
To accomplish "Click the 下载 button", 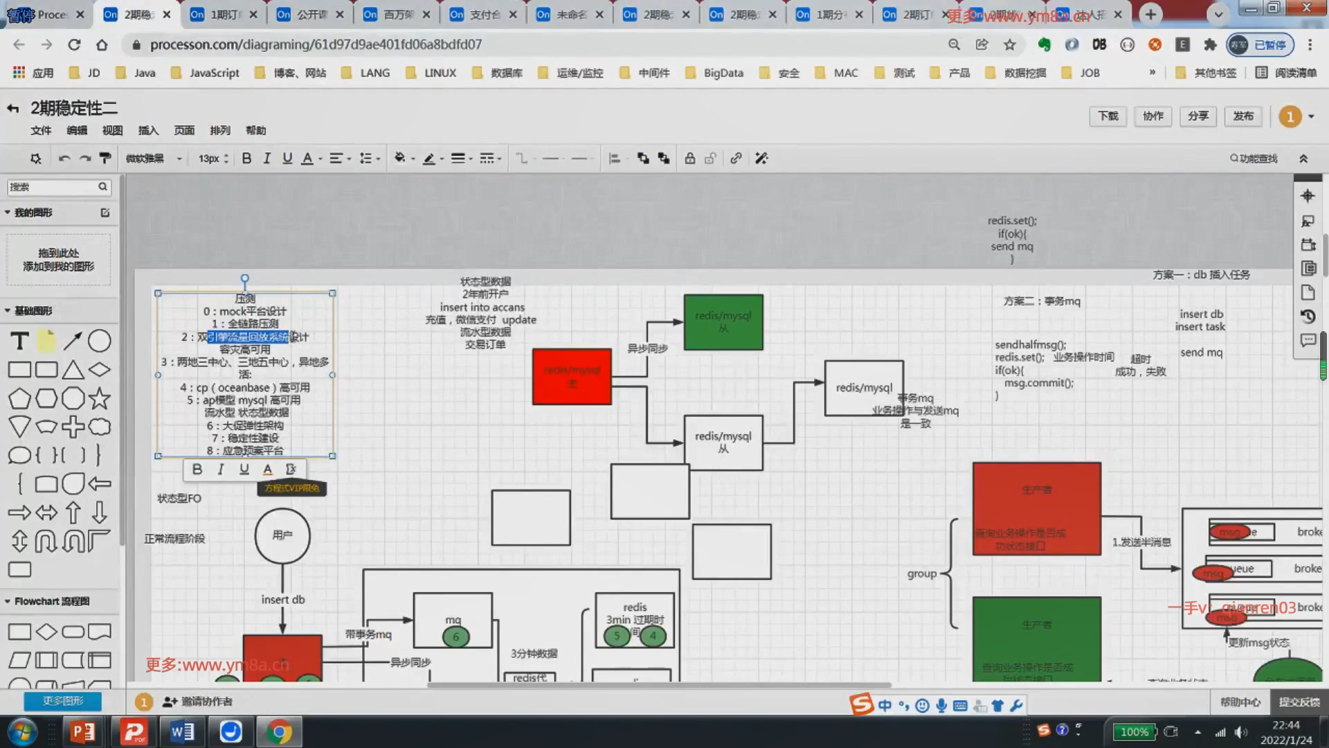I will click(1107, 116).
